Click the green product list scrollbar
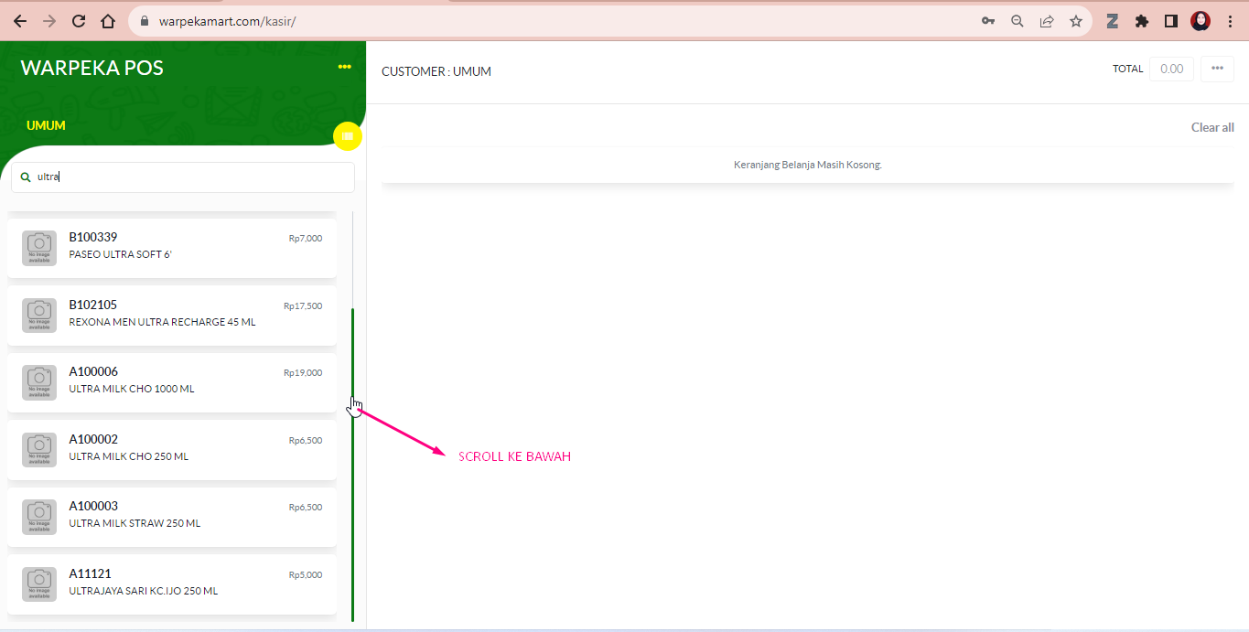The width and height of the screenshot is (1249, 632). (x=352, y=465)
